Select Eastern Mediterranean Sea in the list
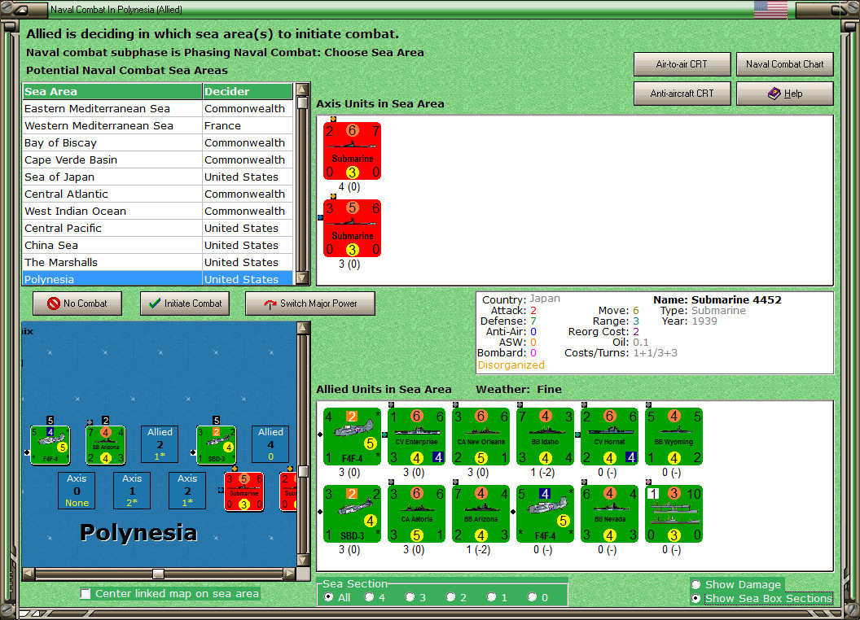 pos(157,108)
